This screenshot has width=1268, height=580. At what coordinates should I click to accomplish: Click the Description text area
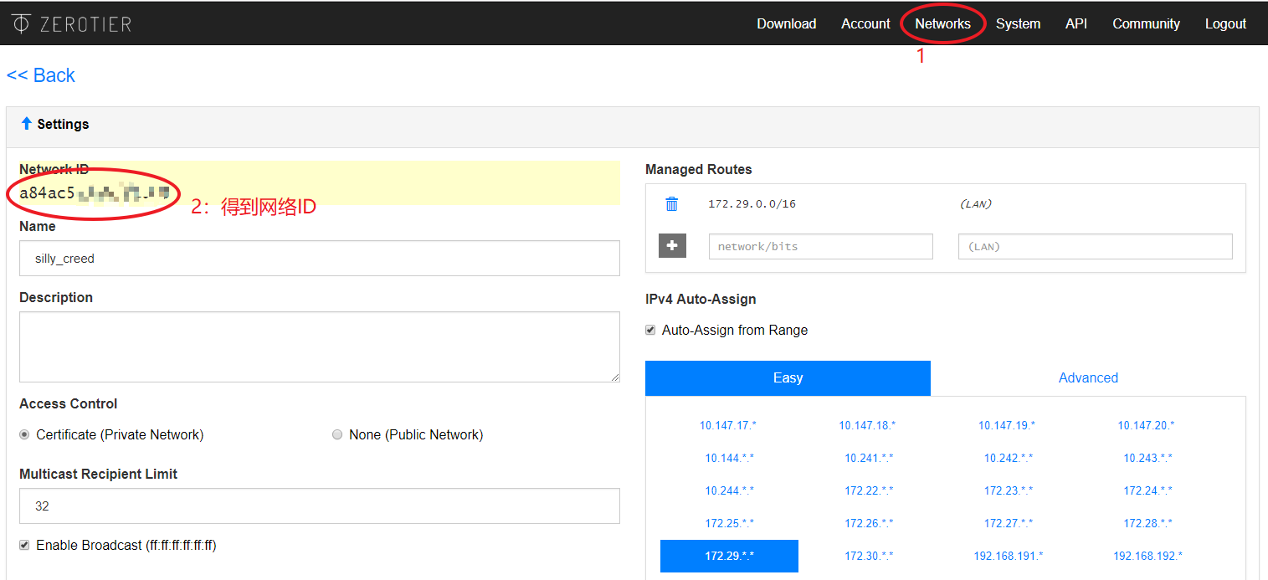(x=320, y=347)
